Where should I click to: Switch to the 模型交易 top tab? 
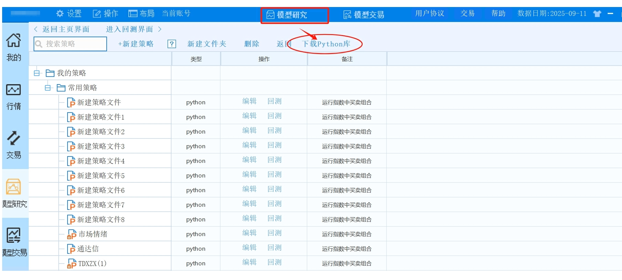[364, 15]
